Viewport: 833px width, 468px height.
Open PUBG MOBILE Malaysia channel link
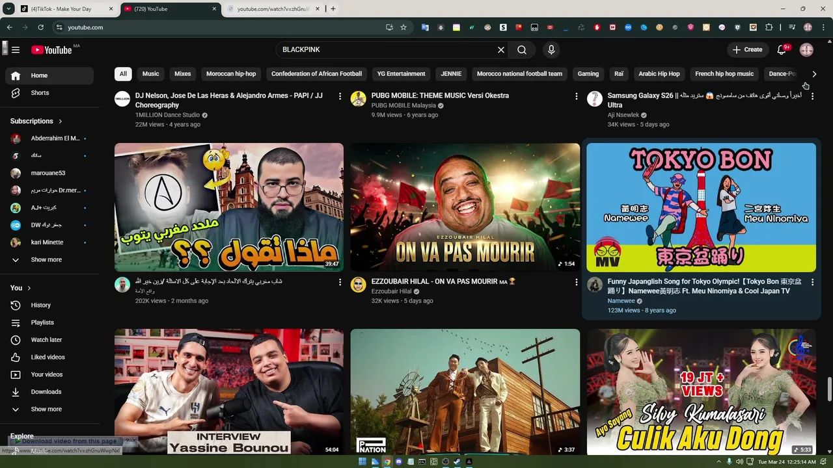click(x=403, y=105)
